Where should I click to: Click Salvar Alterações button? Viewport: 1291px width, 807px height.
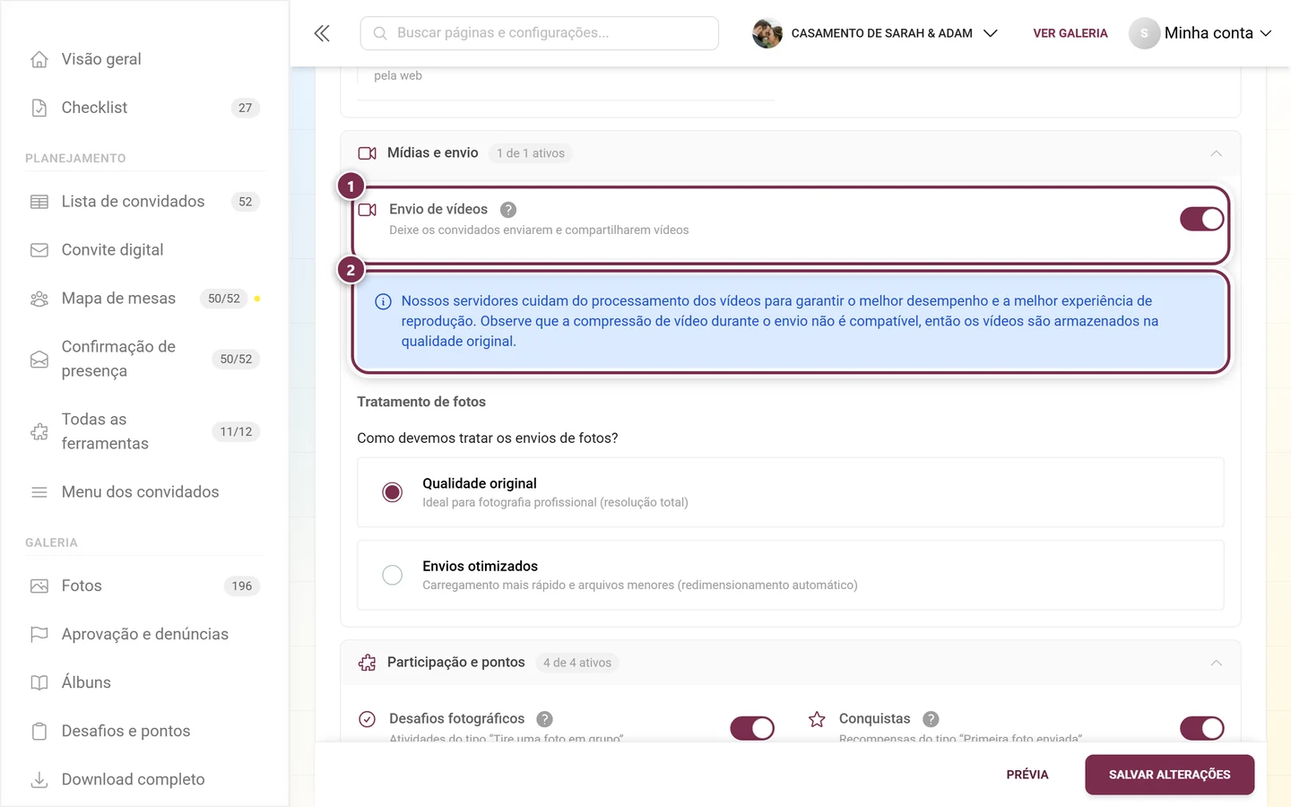1169,775
